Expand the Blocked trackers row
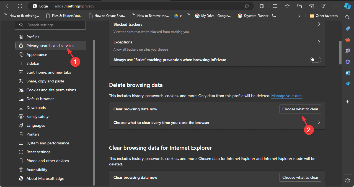 217,28
